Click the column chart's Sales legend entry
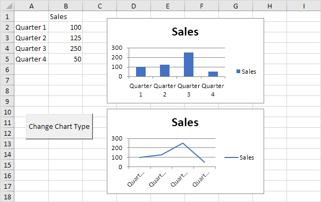Screen dimensions: 321x202 (246, 72)
